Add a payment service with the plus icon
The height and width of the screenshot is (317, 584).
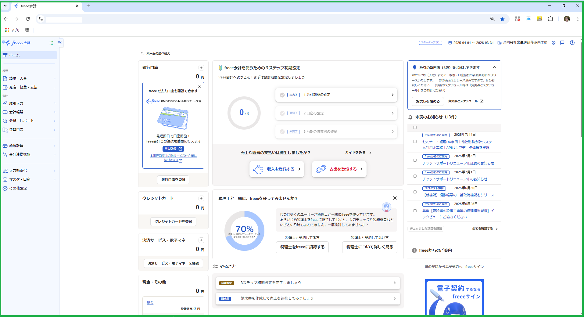click(201, 240)
